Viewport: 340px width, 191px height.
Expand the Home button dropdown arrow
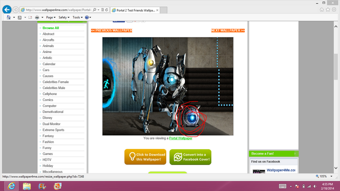tap(14, 18)
